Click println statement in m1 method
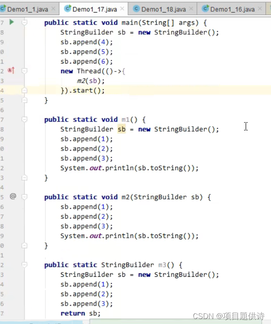This screenshot has width=271, height=324. click(x=129, y=168)
